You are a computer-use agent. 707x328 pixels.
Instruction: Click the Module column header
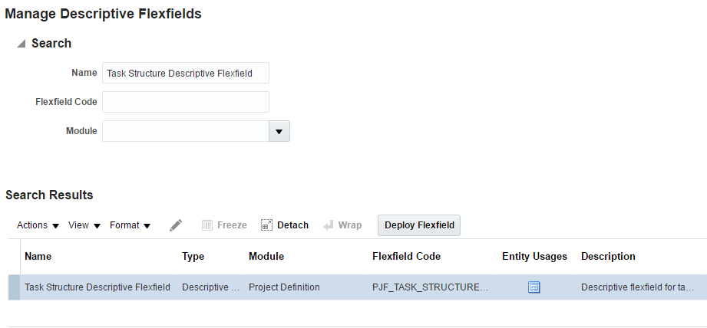(266, 257)
